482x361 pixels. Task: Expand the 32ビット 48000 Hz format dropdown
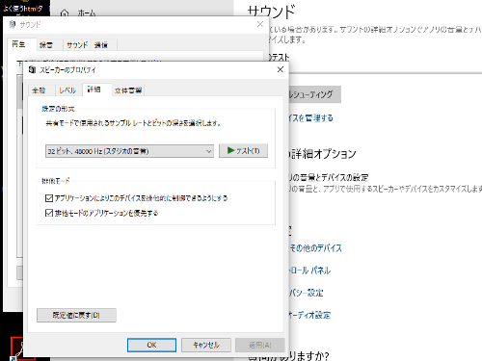(129, 151)
